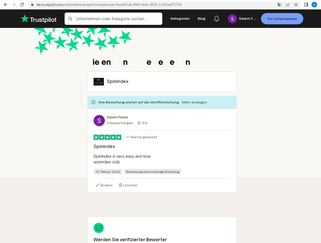Click the Trustpilot logo
The height and width of the screenshot is (243, 321).
pyautogui.click(x=39, y=19)
